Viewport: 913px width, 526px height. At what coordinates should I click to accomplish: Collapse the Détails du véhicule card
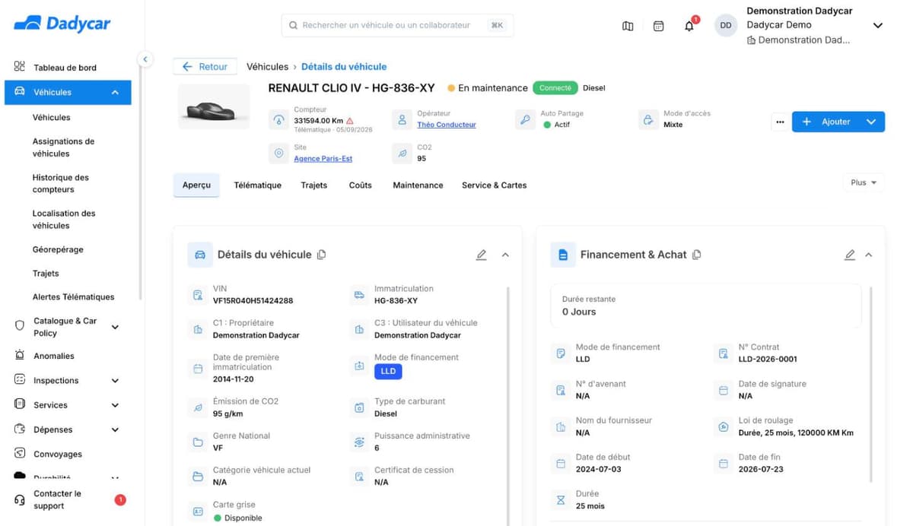click(505, 255)
